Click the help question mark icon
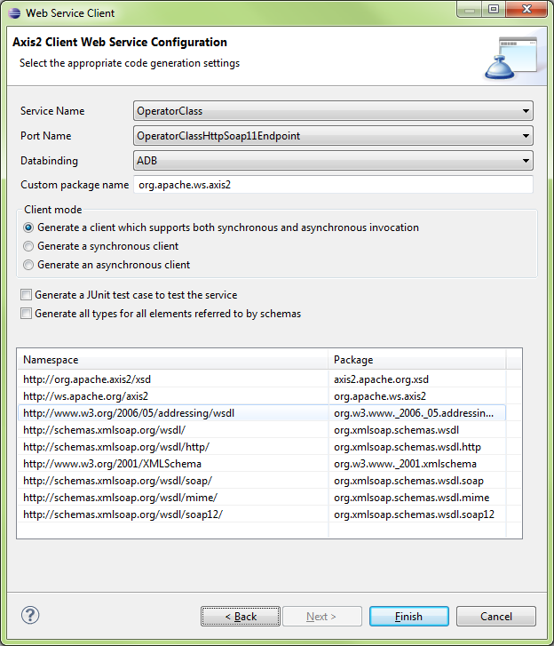554x646 pixels. tap(30, 615)
